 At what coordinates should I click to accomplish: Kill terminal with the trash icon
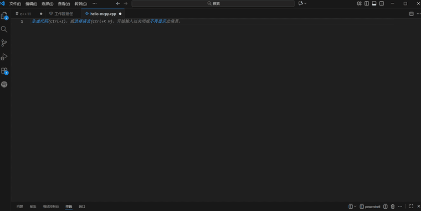(x=393, y=207)
